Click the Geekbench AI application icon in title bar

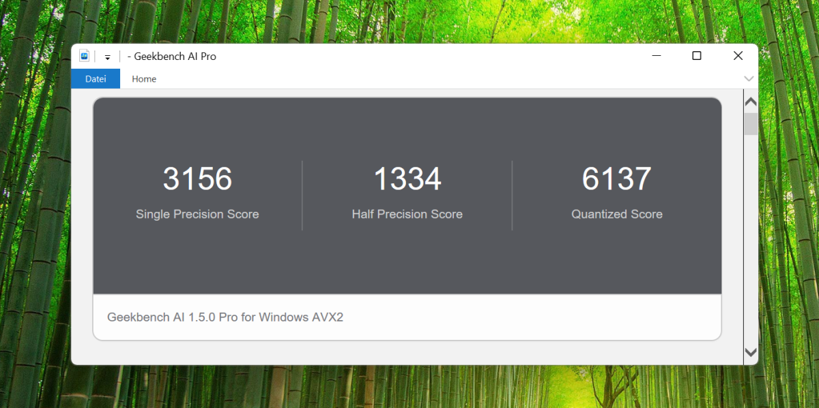pyautogui.click(x=85, y=56)
